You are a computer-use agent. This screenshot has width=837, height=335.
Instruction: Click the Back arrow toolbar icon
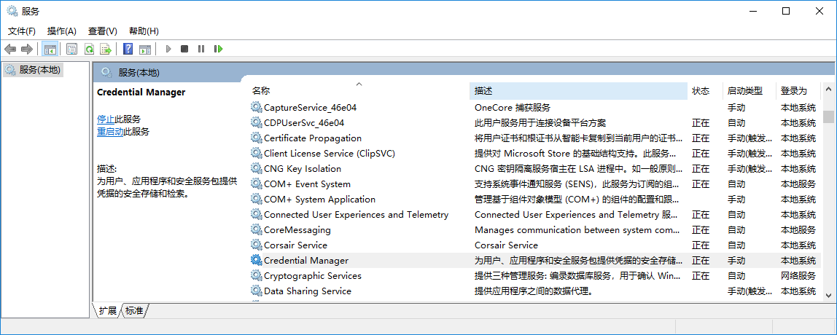coord(10,49)
